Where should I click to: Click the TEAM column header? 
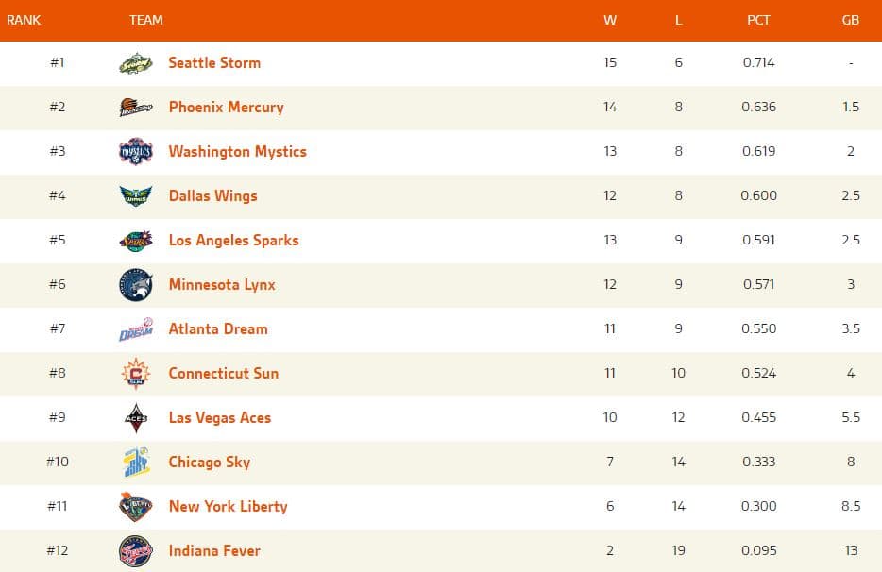point(146,20)
